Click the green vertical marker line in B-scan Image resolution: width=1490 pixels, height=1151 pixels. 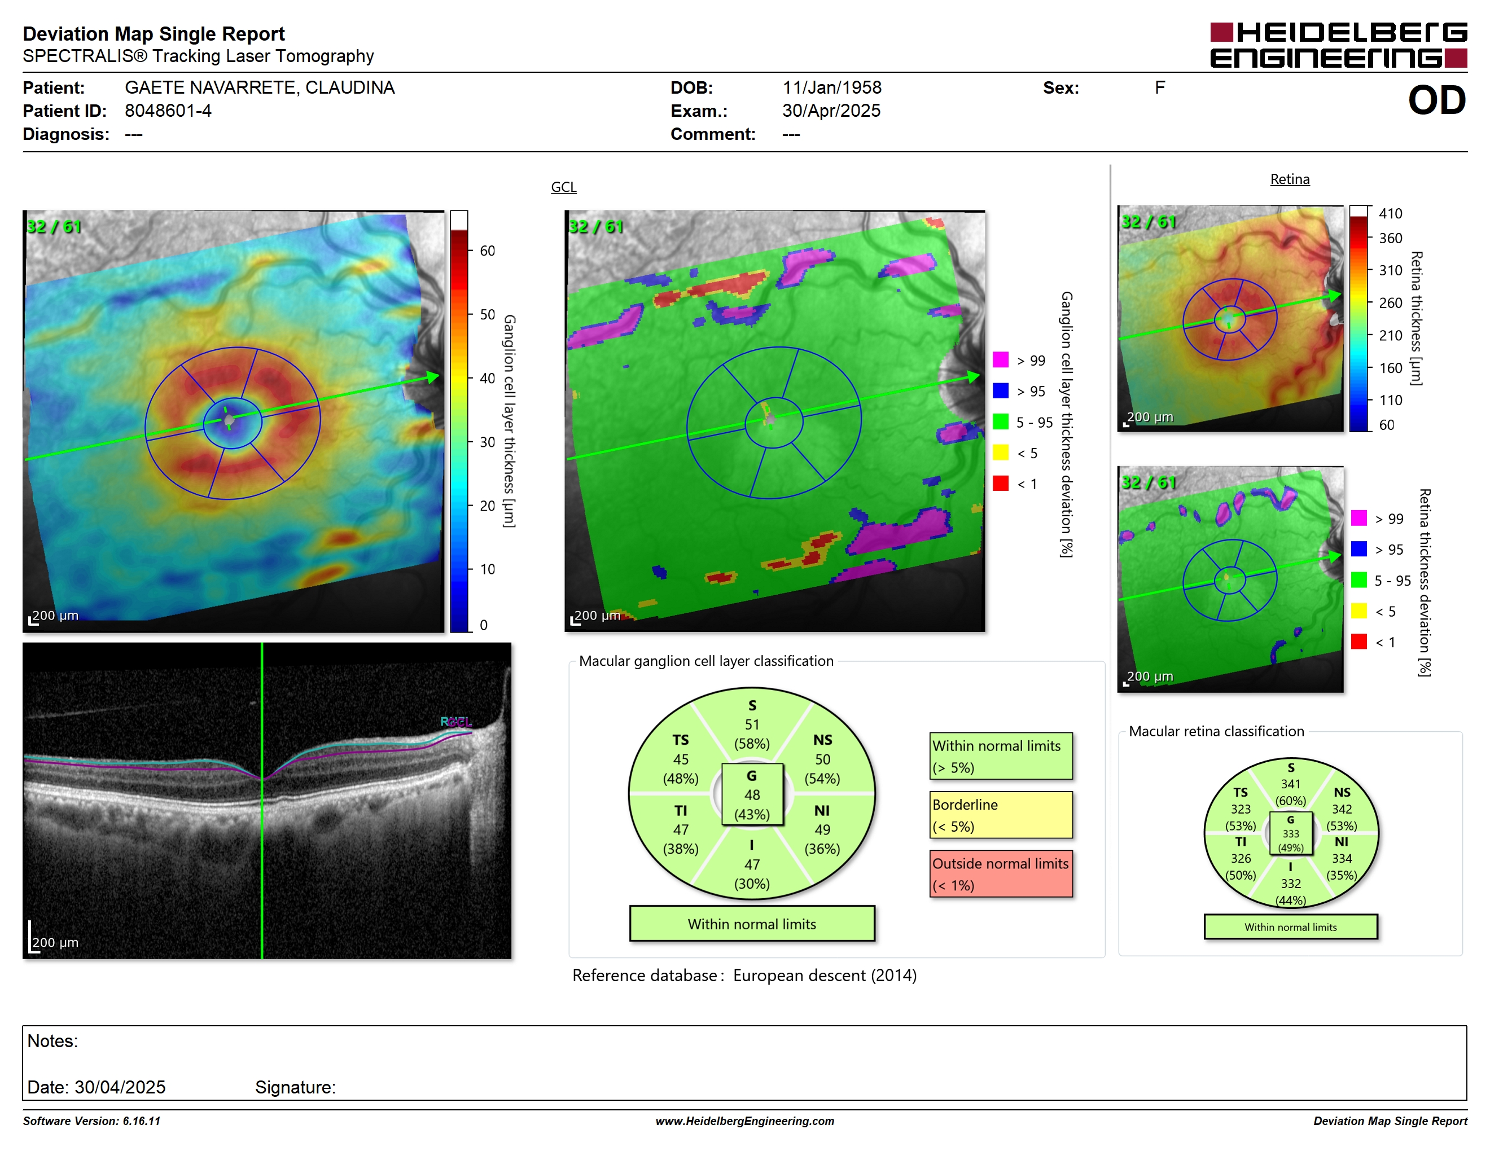point(262,801)
